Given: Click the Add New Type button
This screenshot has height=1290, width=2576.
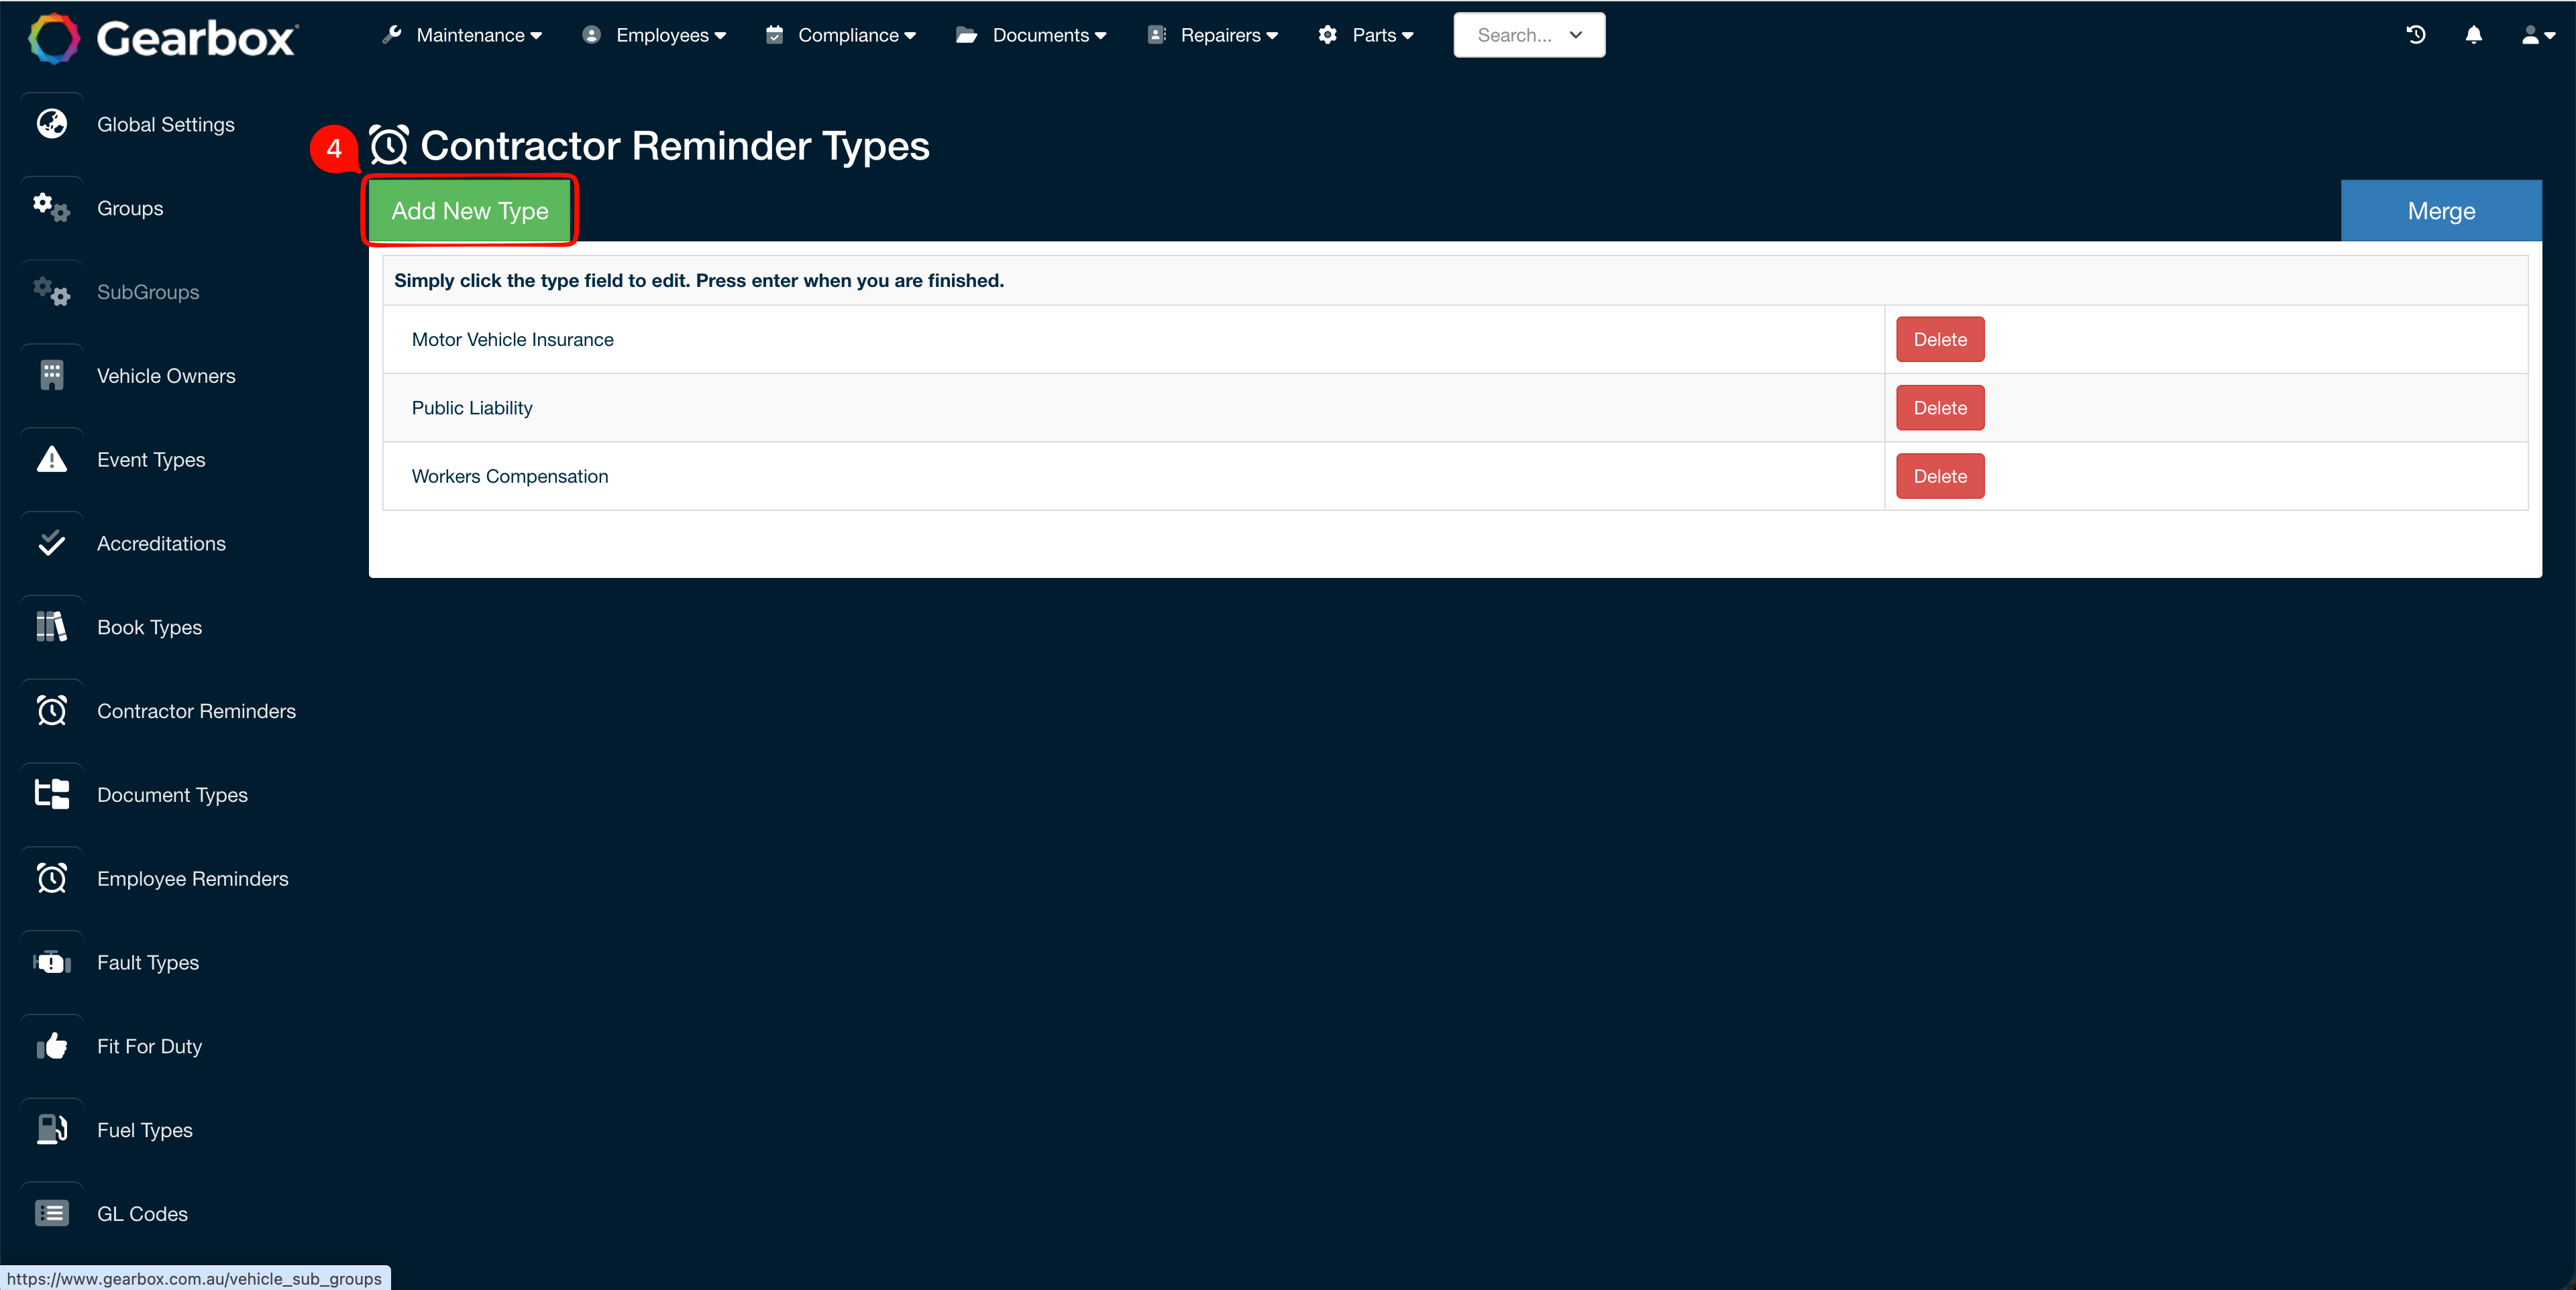Looking at the screenshot, I should point(469,211).
